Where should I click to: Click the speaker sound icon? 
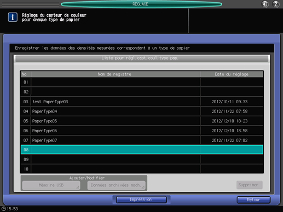[265, 4]
